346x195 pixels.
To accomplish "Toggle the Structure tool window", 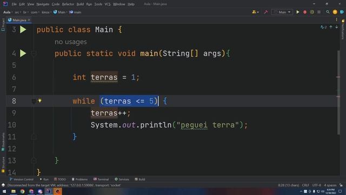I will pyautogui.click(x=3, y=165).
